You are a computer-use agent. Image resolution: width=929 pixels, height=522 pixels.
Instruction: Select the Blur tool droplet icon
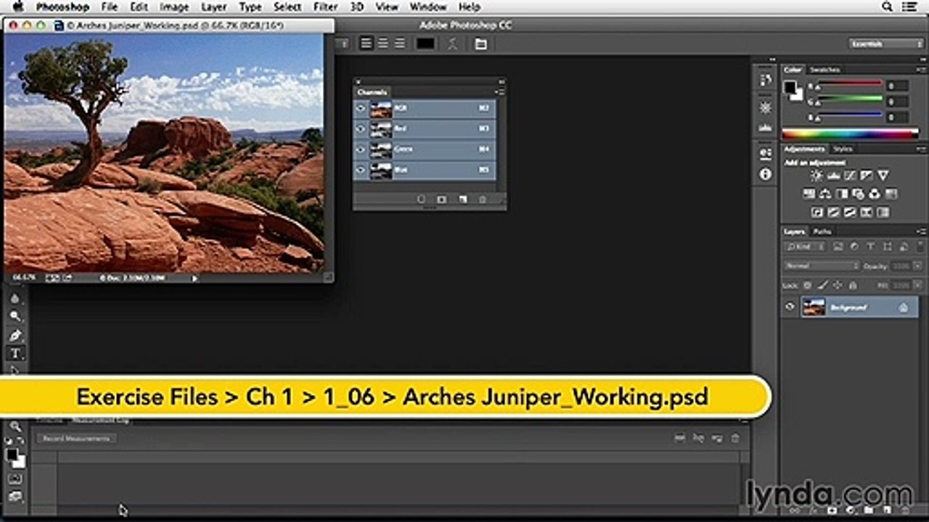click(15, 298)
